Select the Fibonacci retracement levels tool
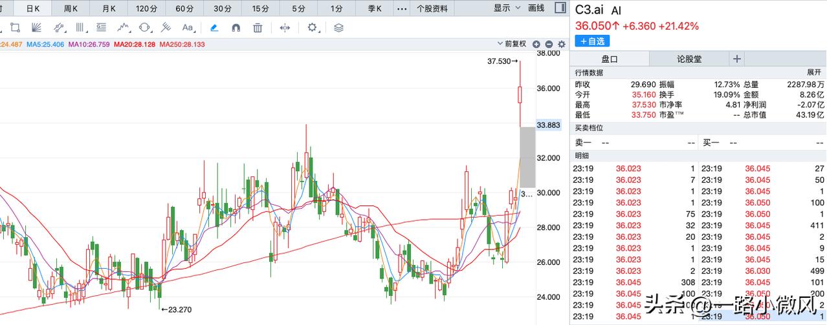Image resolution: width=827 pixels, height=325 pixels. coord(101,28)
